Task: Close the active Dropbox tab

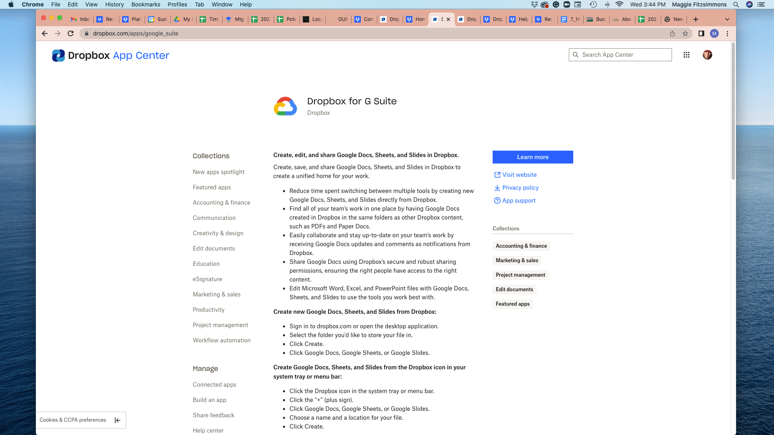Action: [x=448, y=19]
